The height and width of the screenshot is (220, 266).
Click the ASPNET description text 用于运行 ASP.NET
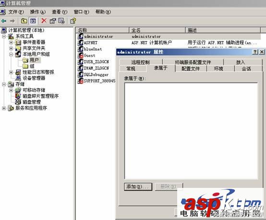(206, 43)
